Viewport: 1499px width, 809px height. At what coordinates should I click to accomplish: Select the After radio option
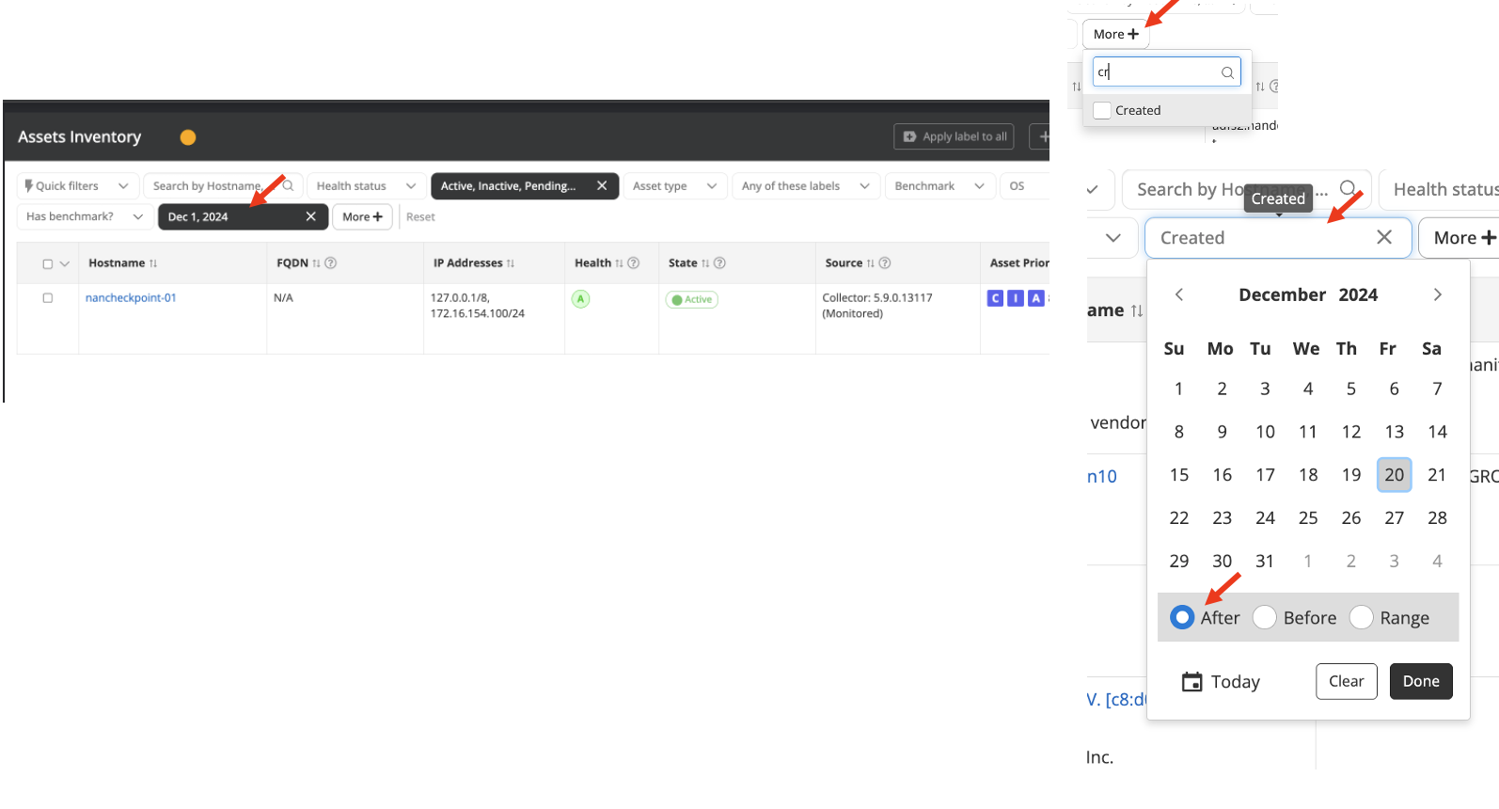(1182, 617)
